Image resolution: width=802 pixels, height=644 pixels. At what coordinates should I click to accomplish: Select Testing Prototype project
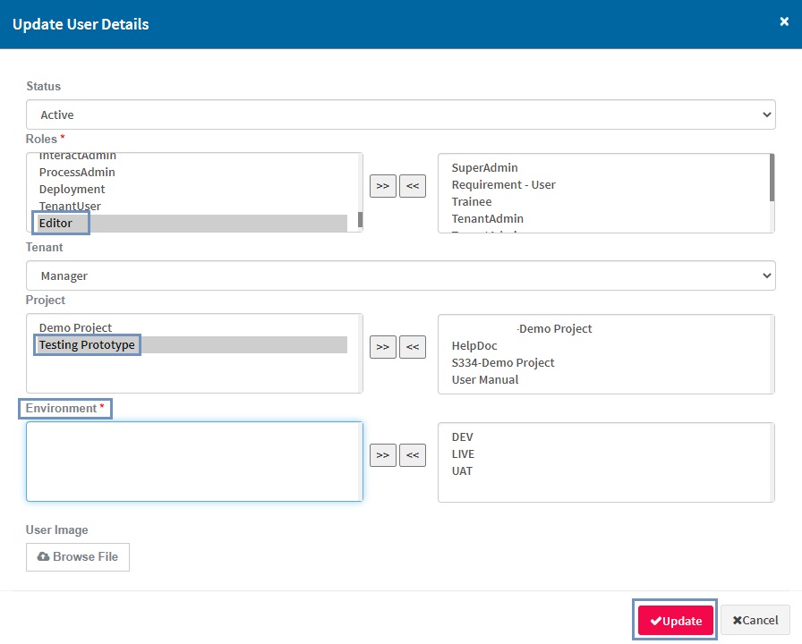click(x=87, y=344)
